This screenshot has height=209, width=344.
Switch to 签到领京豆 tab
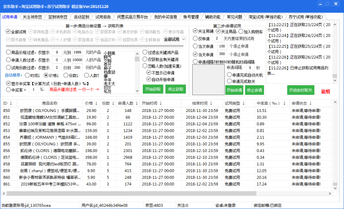pyautogui.click(x=58, y=17)
